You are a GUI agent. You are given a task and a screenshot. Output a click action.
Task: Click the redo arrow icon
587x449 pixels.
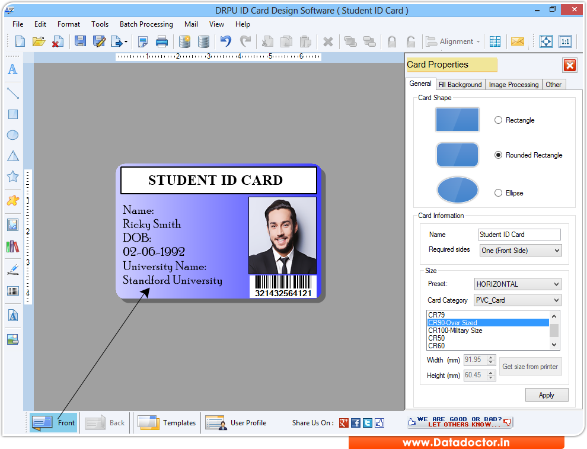pos(245,41)
